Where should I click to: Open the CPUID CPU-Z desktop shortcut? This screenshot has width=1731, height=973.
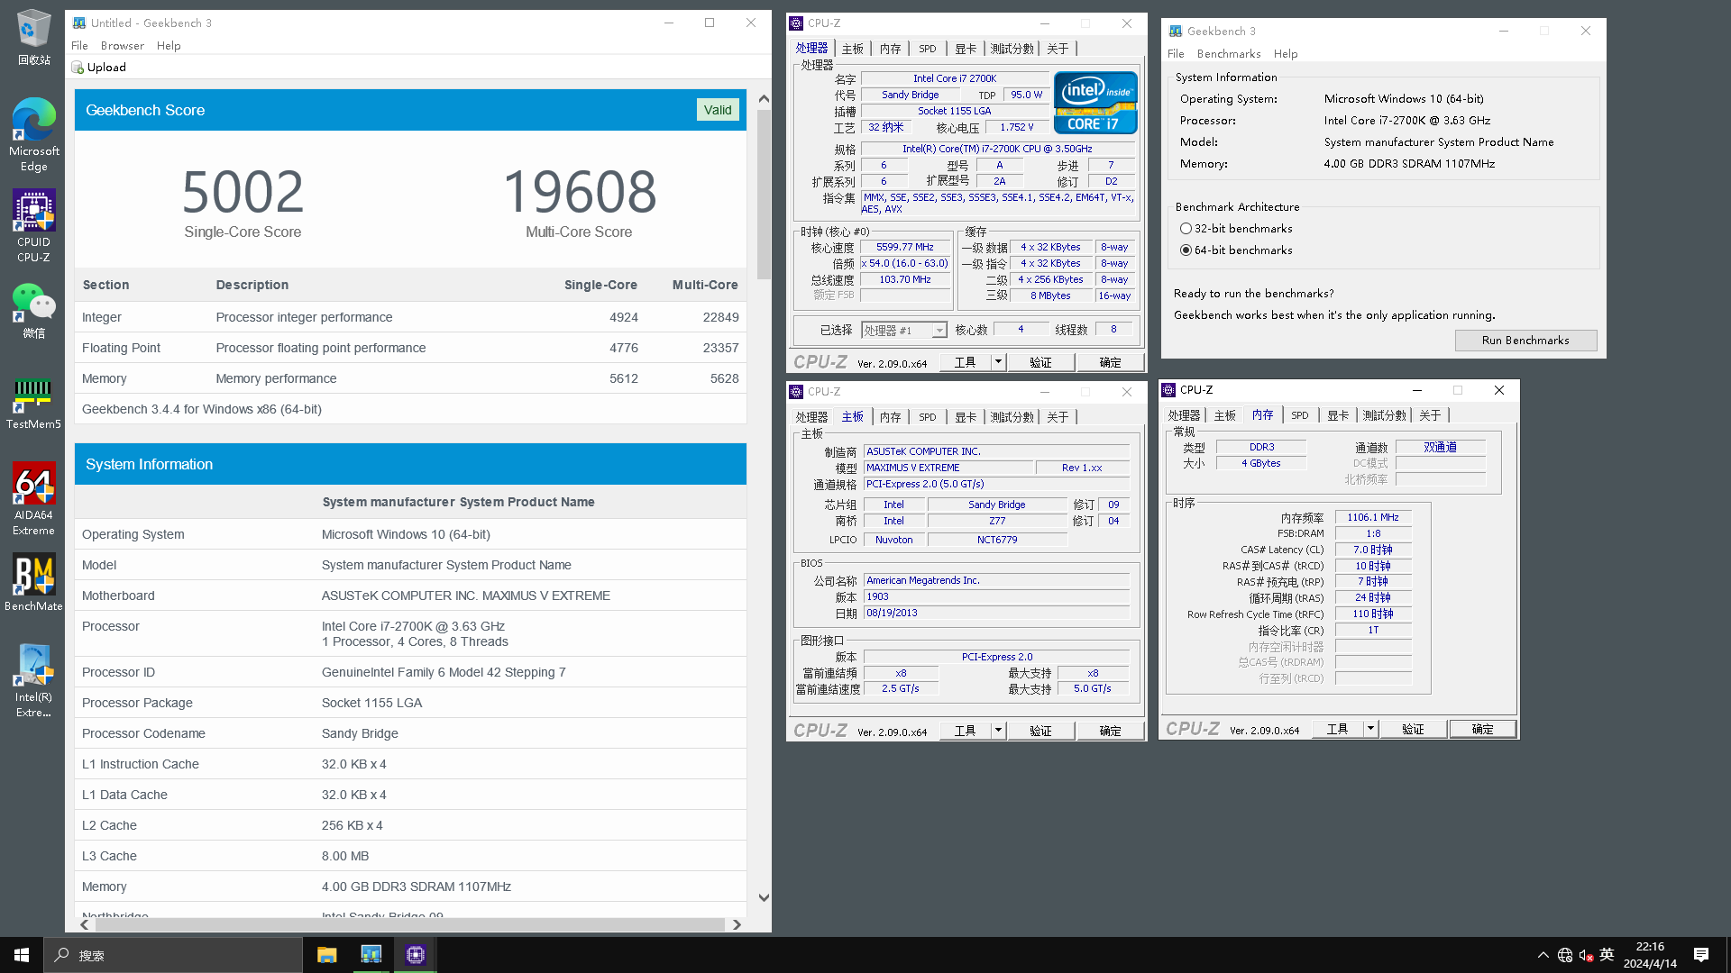(x=33, y=225)
